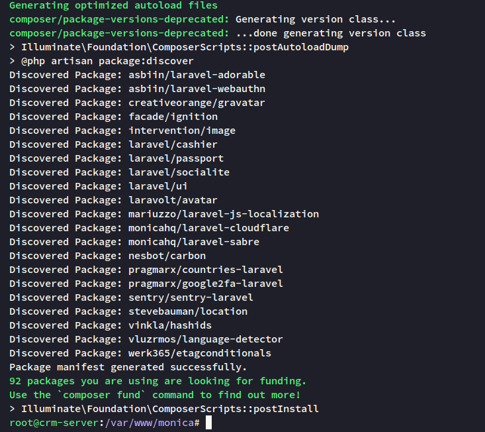Click the 'Package manifest generated successfully.' line
Viewport: 485px width, 432px height.
pyautogui.click(x=128, y=367)
